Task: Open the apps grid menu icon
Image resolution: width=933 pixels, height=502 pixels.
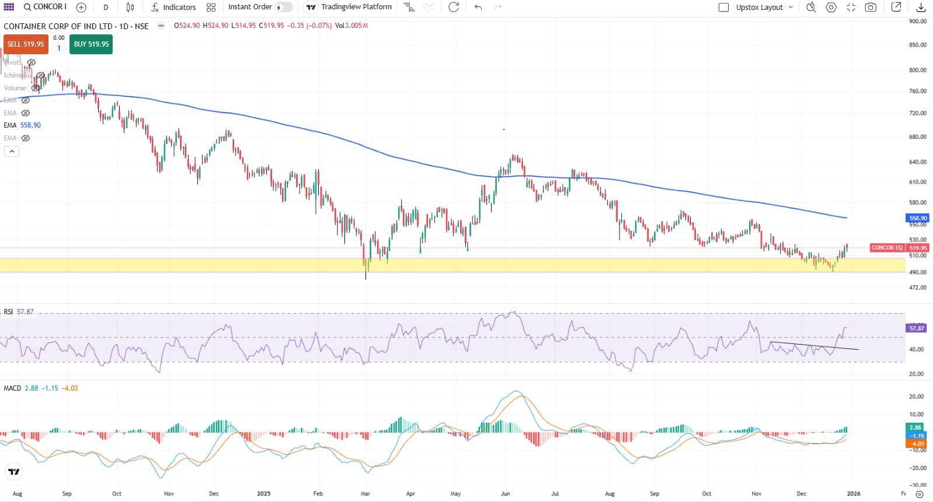Action: [9, 7]
